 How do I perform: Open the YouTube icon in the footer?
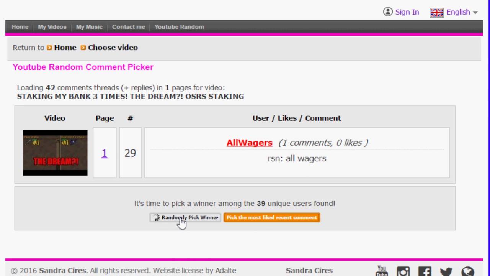click(382, 271)
